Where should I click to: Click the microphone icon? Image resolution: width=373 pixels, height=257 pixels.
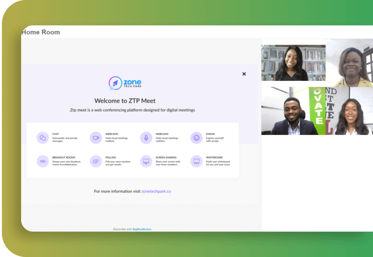click(x=146, y=138)
